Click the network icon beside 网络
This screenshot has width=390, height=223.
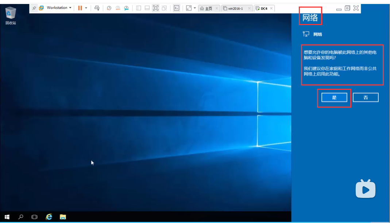click(306, 34)
